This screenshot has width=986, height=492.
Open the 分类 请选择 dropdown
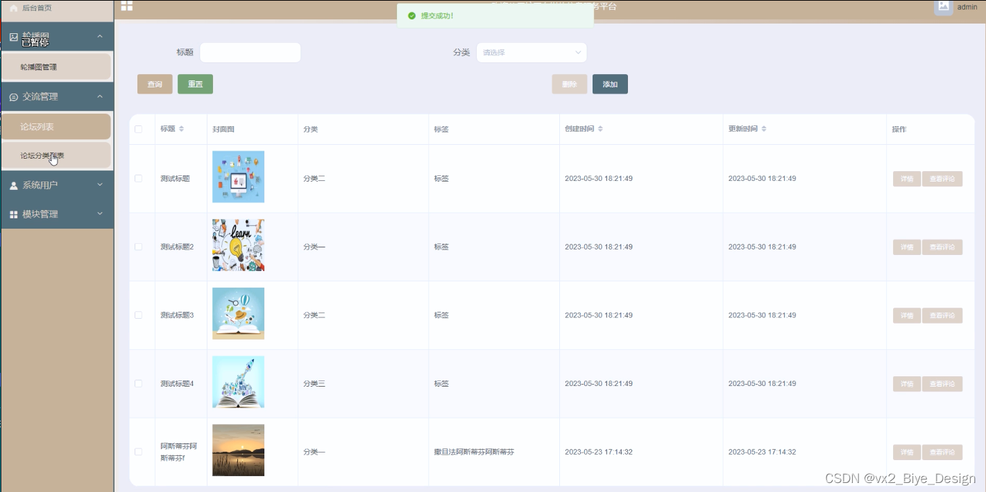click(x=532, y=53)
